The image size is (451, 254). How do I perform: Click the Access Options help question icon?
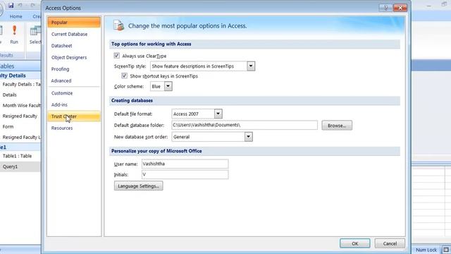click(x=385, y=8)
